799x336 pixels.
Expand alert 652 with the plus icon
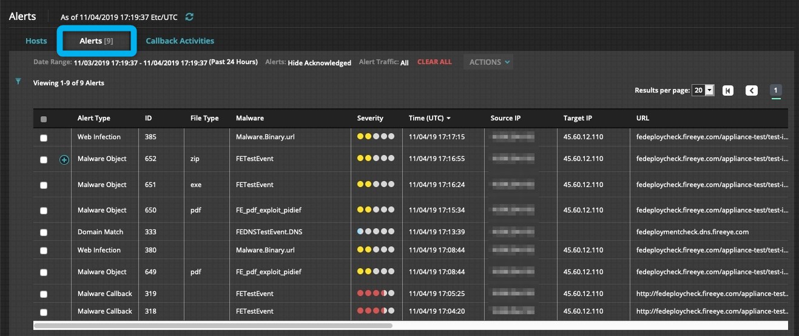[x=64, y=159]
